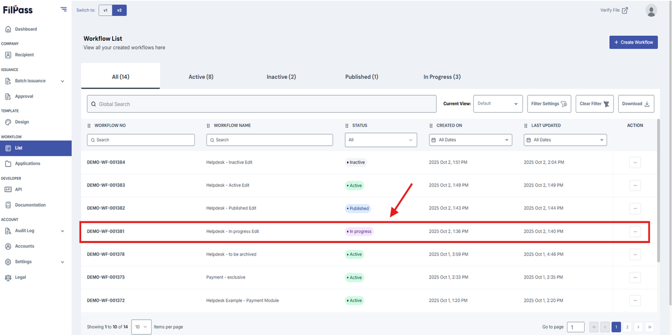Image resolution: width=672 pixels, height=335 pixels.
Task: Select the Active (8) tab
Action: click(201, 77)
